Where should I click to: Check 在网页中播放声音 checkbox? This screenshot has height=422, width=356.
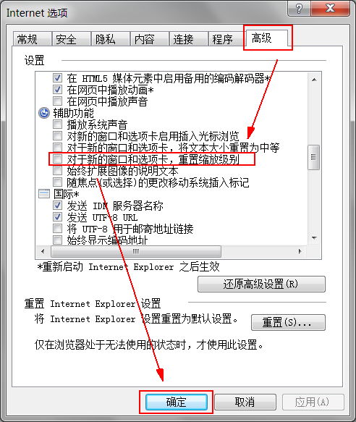click(x=57, y=101)
